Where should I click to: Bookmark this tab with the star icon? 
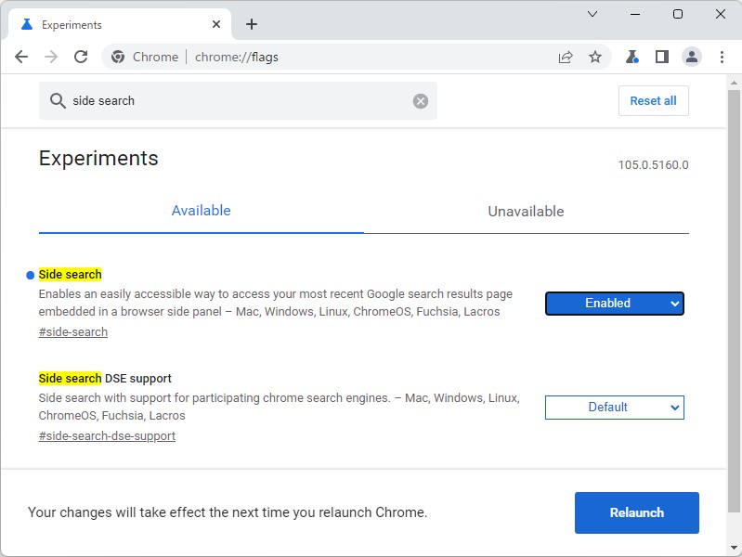[595, 57]
